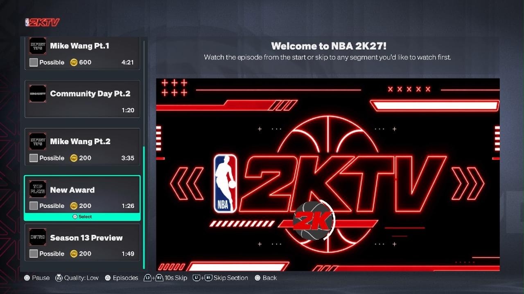
Task: Click the NBA 2KTV logo at top left
Action: 42,22
